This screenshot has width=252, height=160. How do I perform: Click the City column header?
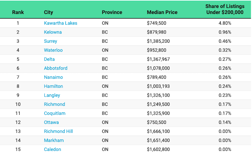48,12
